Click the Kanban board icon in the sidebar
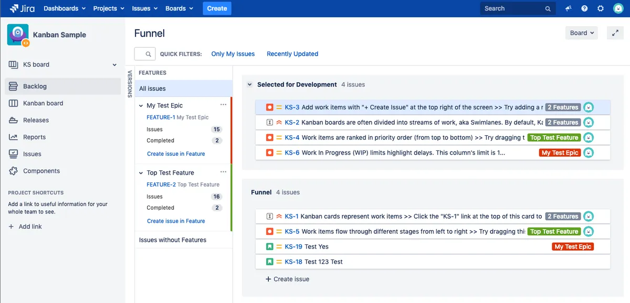 [x=13, y=103]
